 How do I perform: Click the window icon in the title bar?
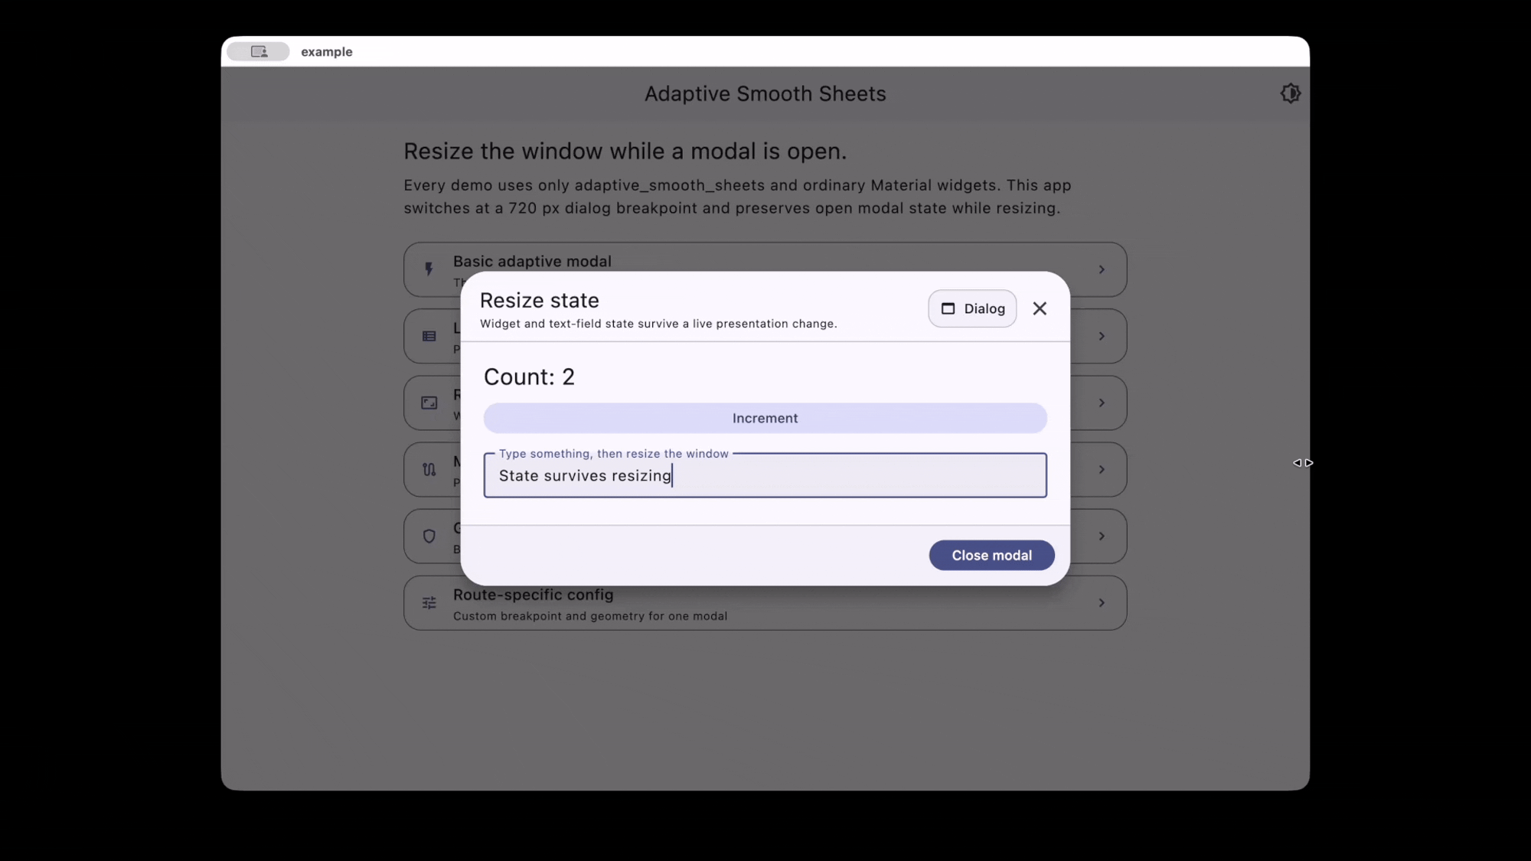[259, 51]
